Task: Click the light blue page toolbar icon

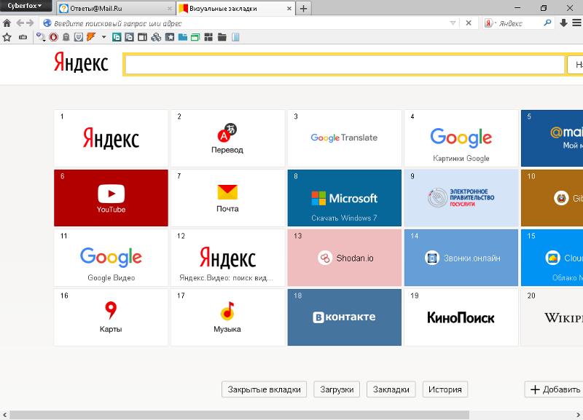Action: pyautogui.click(x=235, y=37)
